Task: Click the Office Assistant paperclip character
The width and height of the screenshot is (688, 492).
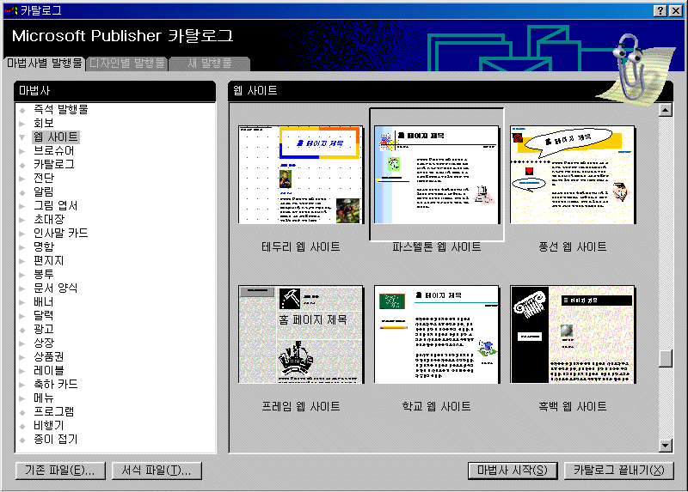Action: tap(634, 70)
